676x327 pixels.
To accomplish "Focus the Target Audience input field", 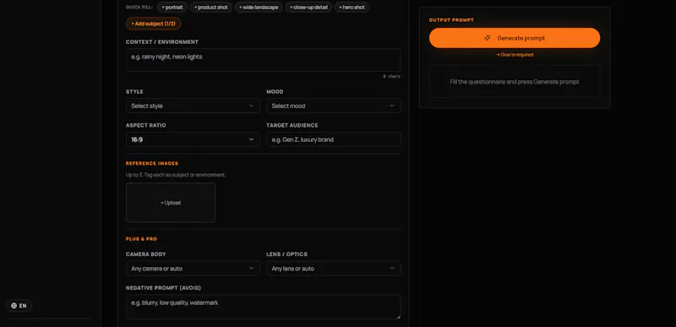I will pos(333,139).
